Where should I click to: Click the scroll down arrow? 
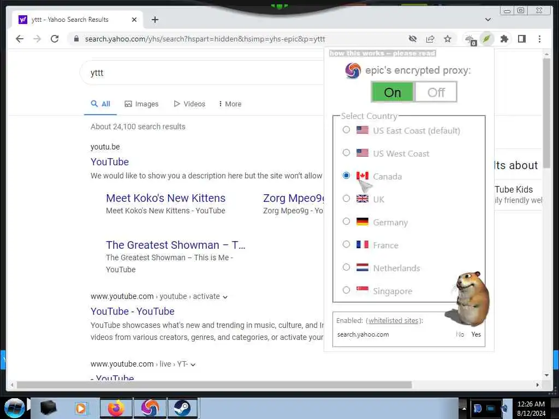(546, 375)
